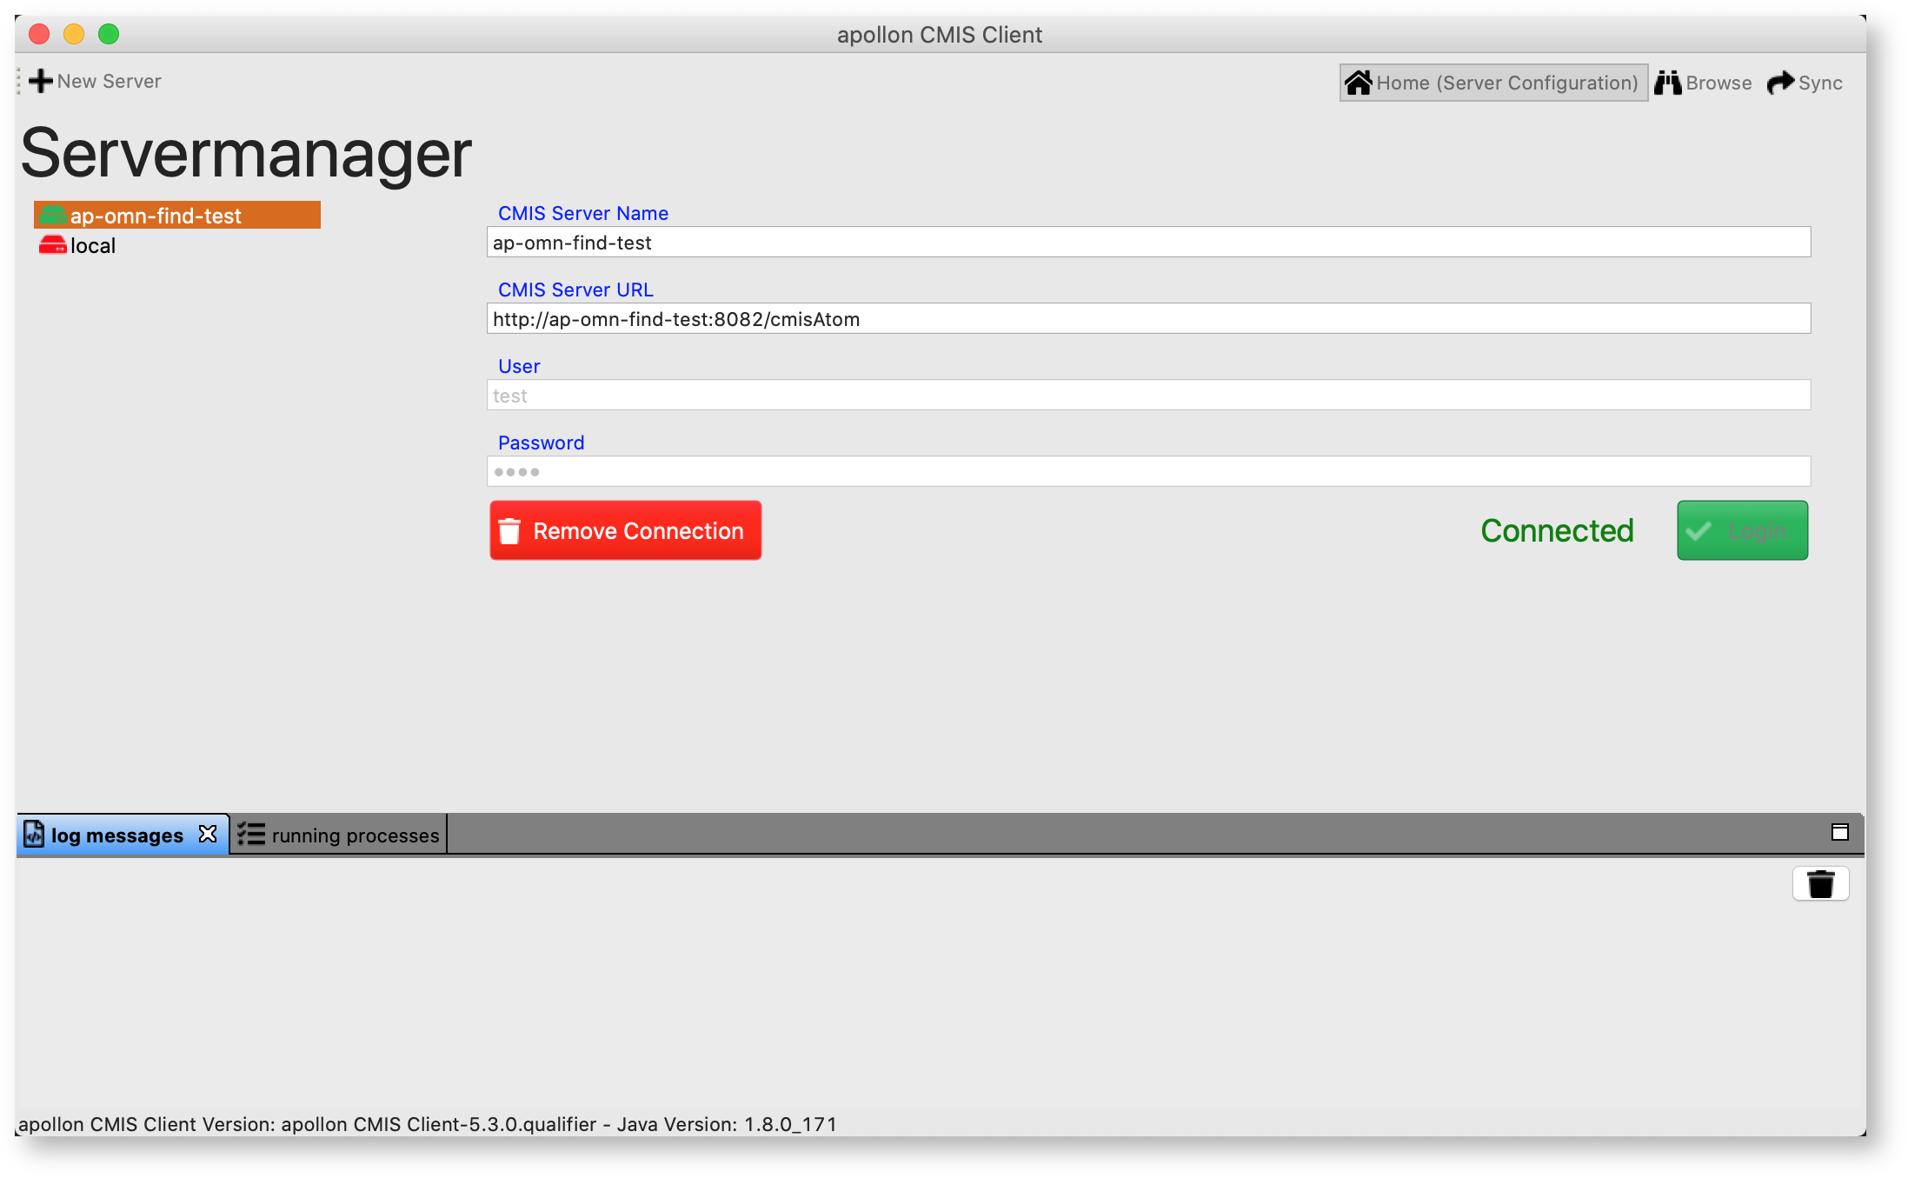Maximize the bottom log panel
1908x1178 pixels.
[1839, 833]
